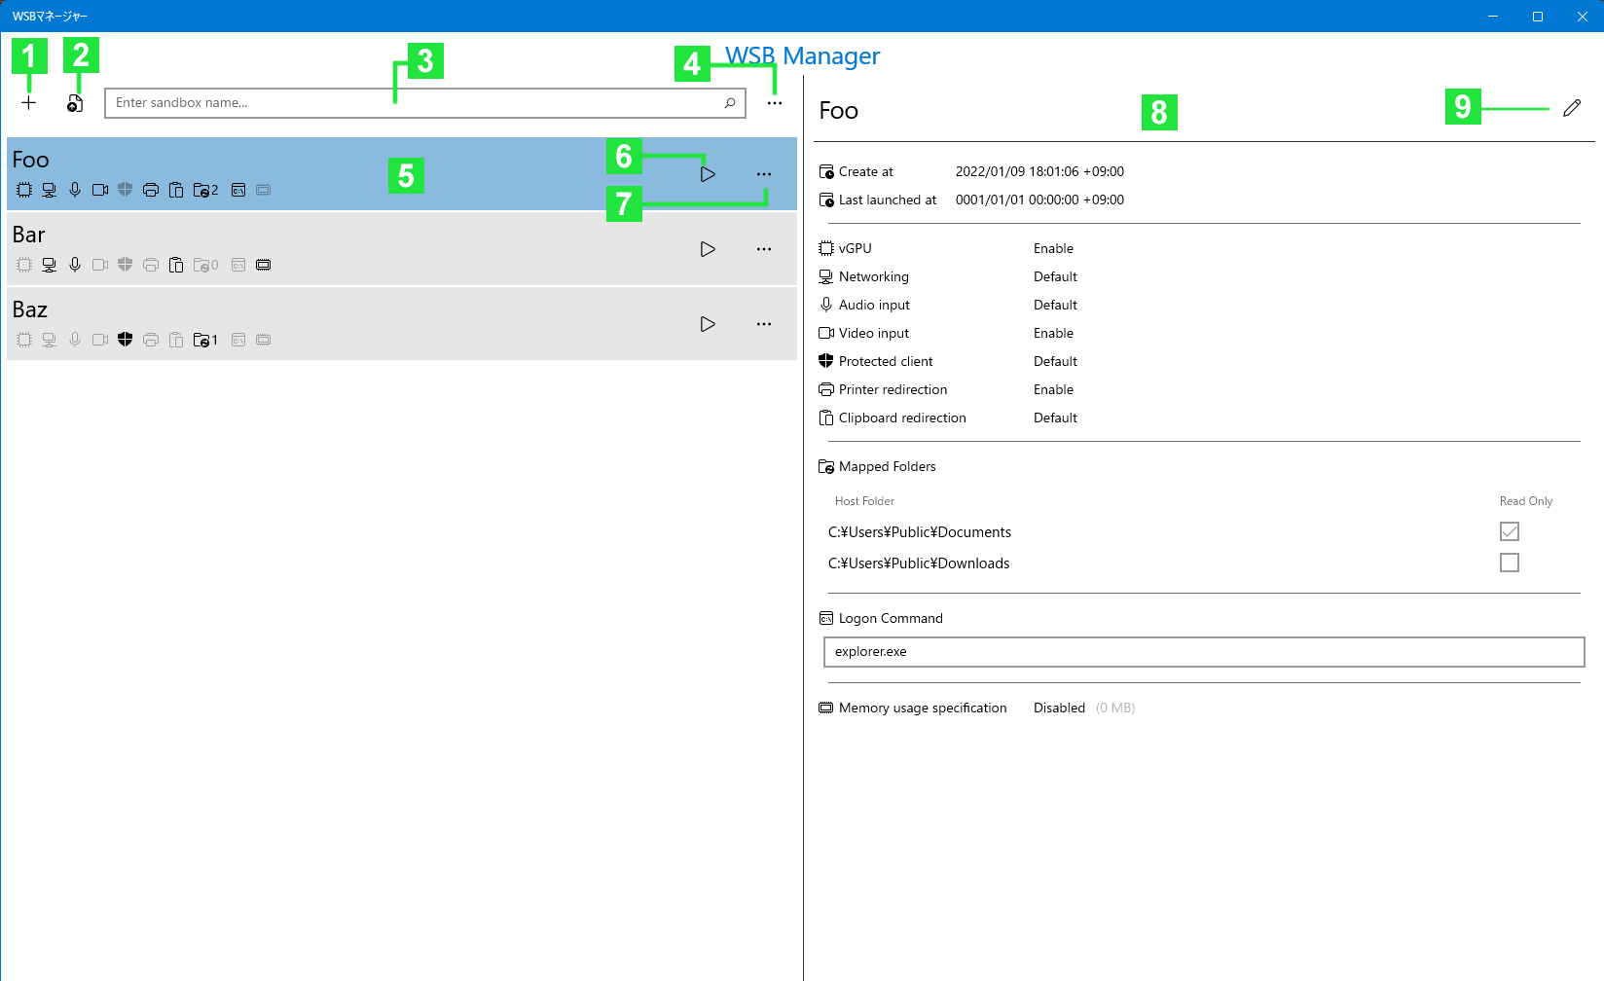Click the Read Only column header
Viewport: 1604px width, 981px height.
(x=1526, y=501)
